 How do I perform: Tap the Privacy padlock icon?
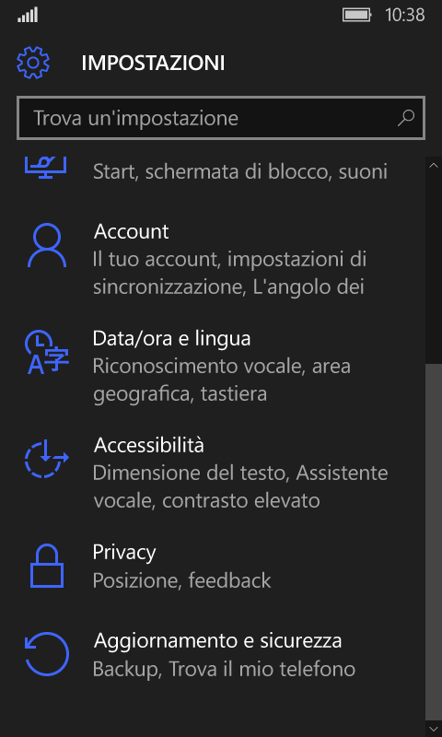point(46,566)
